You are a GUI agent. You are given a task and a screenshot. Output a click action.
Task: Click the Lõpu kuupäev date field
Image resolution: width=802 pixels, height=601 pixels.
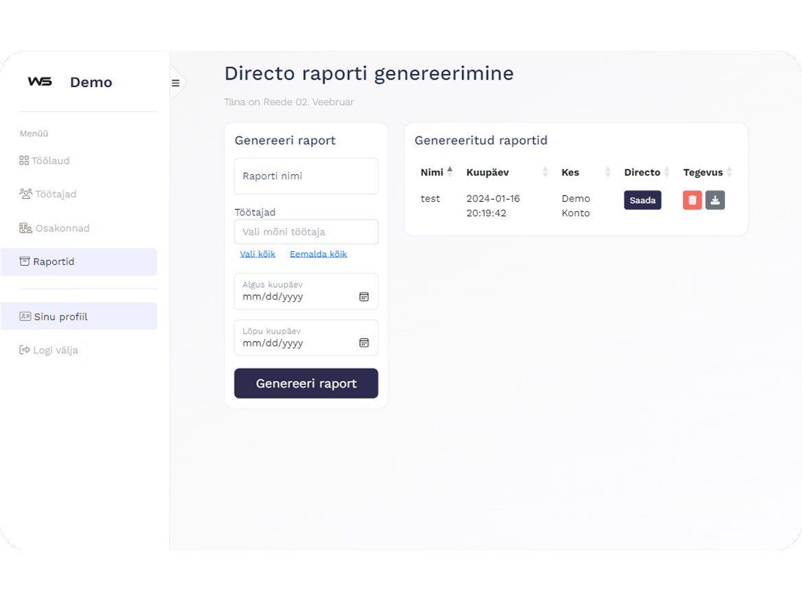click(x=306, y=338)
